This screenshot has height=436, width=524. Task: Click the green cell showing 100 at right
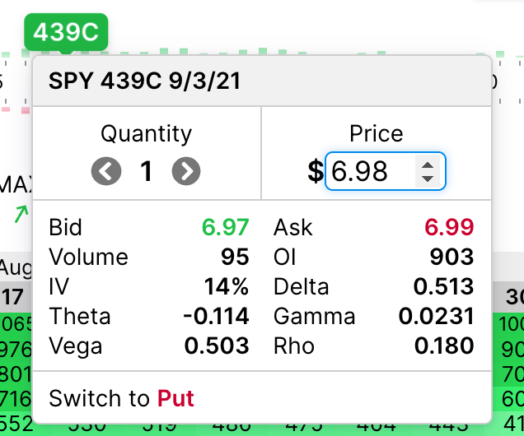click(x=511, y=323)
